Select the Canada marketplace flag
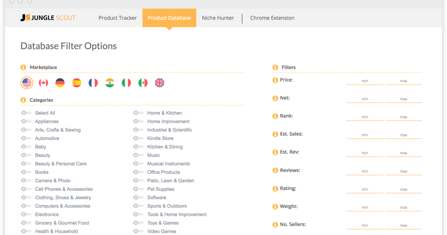The width and height of the screenshot is (447, 235). [x=43, y=83]
